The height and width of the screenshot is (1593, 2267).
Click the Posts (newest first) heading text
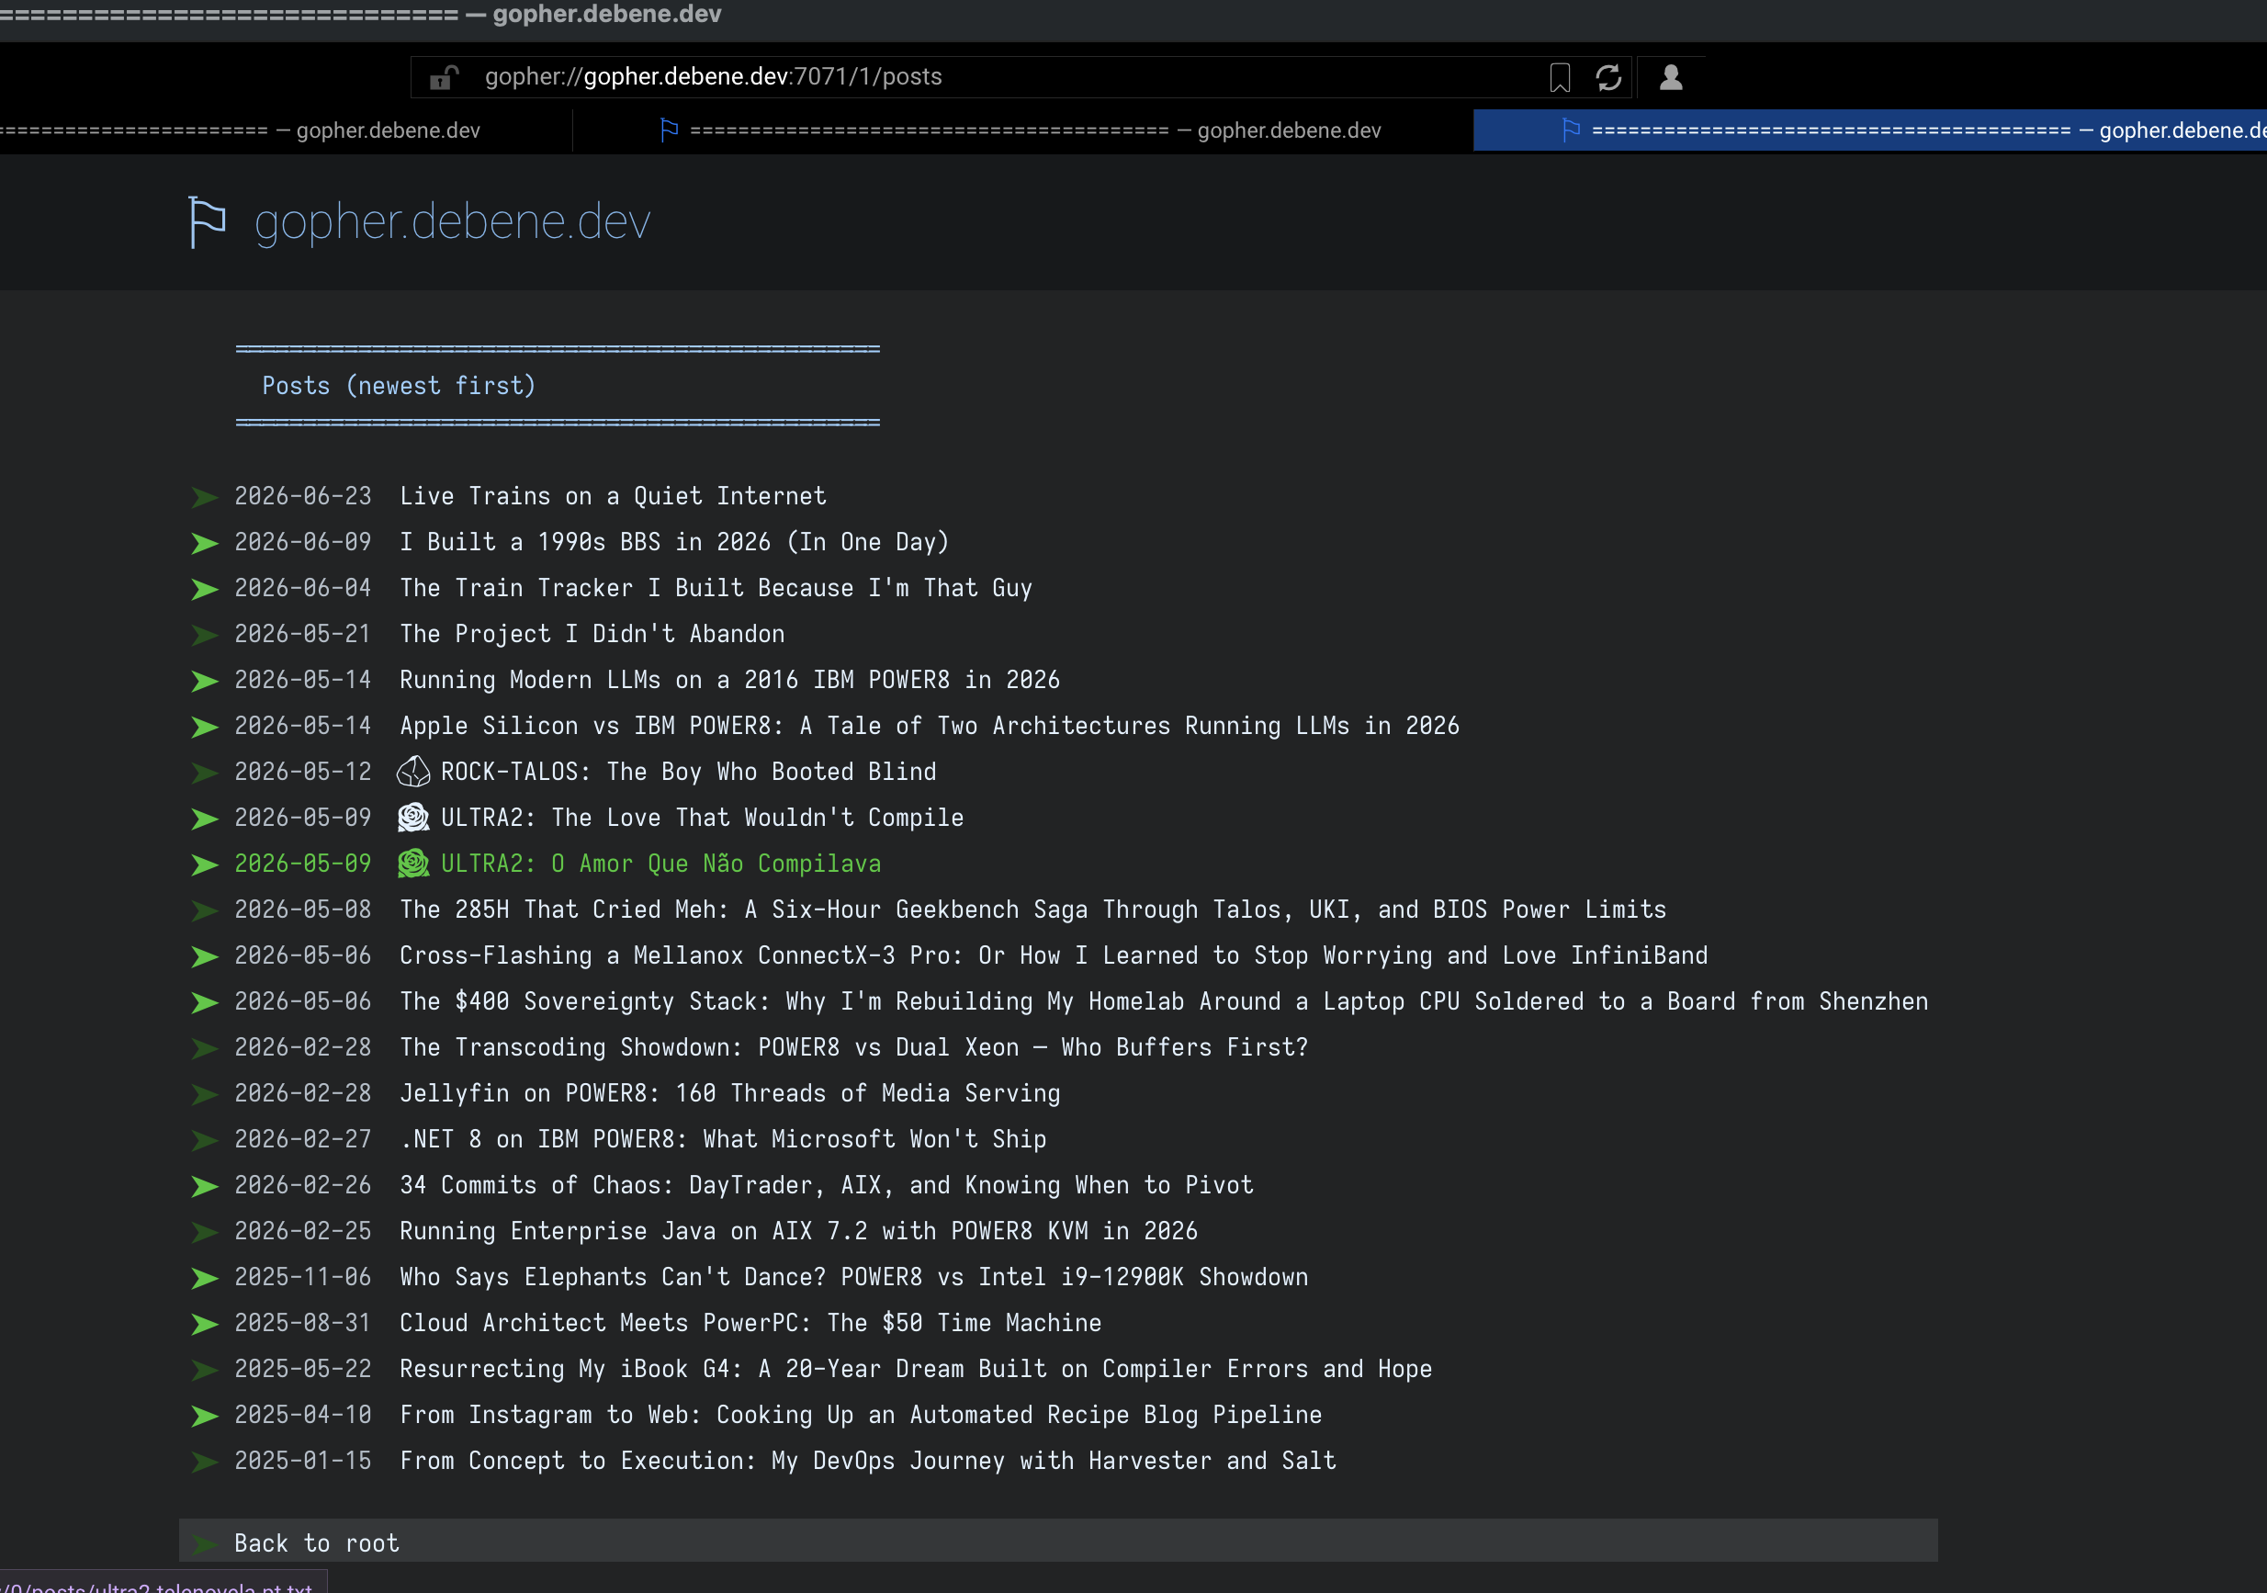point(399,386)
